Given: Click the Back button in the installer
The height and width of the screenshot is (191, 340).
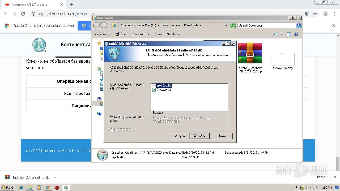Looking at the screenshot, I should click(x=180, y=136).
